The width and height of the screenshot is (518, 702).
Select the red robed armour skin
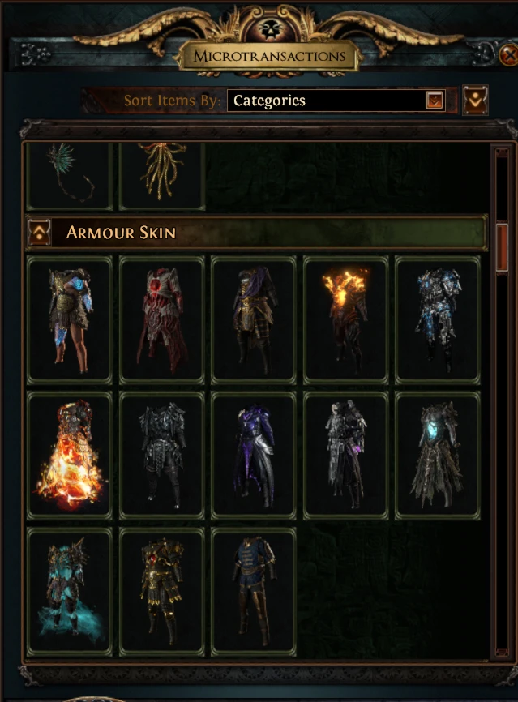(161, 320)
